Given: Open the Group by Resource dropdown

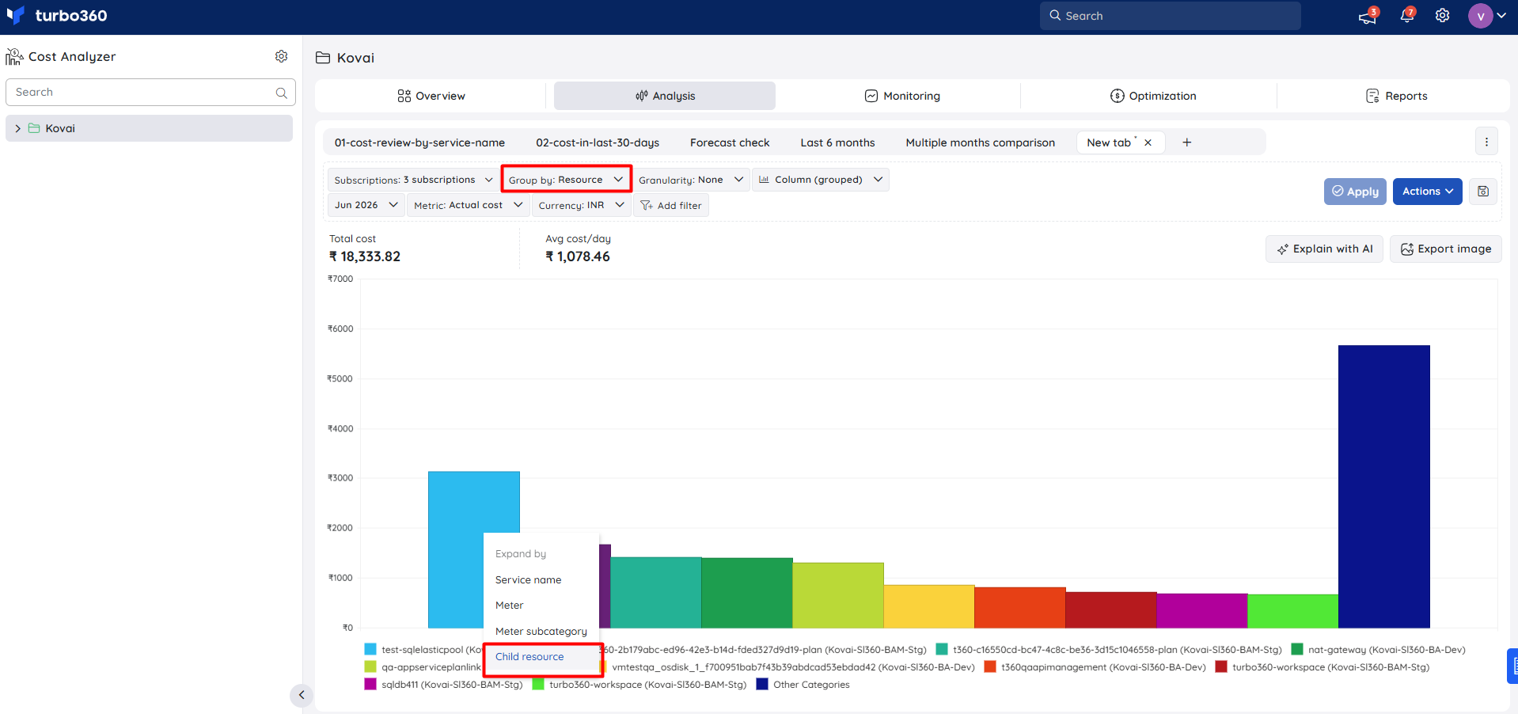Looking at the screenshot, I should click(x=566, y=180).
